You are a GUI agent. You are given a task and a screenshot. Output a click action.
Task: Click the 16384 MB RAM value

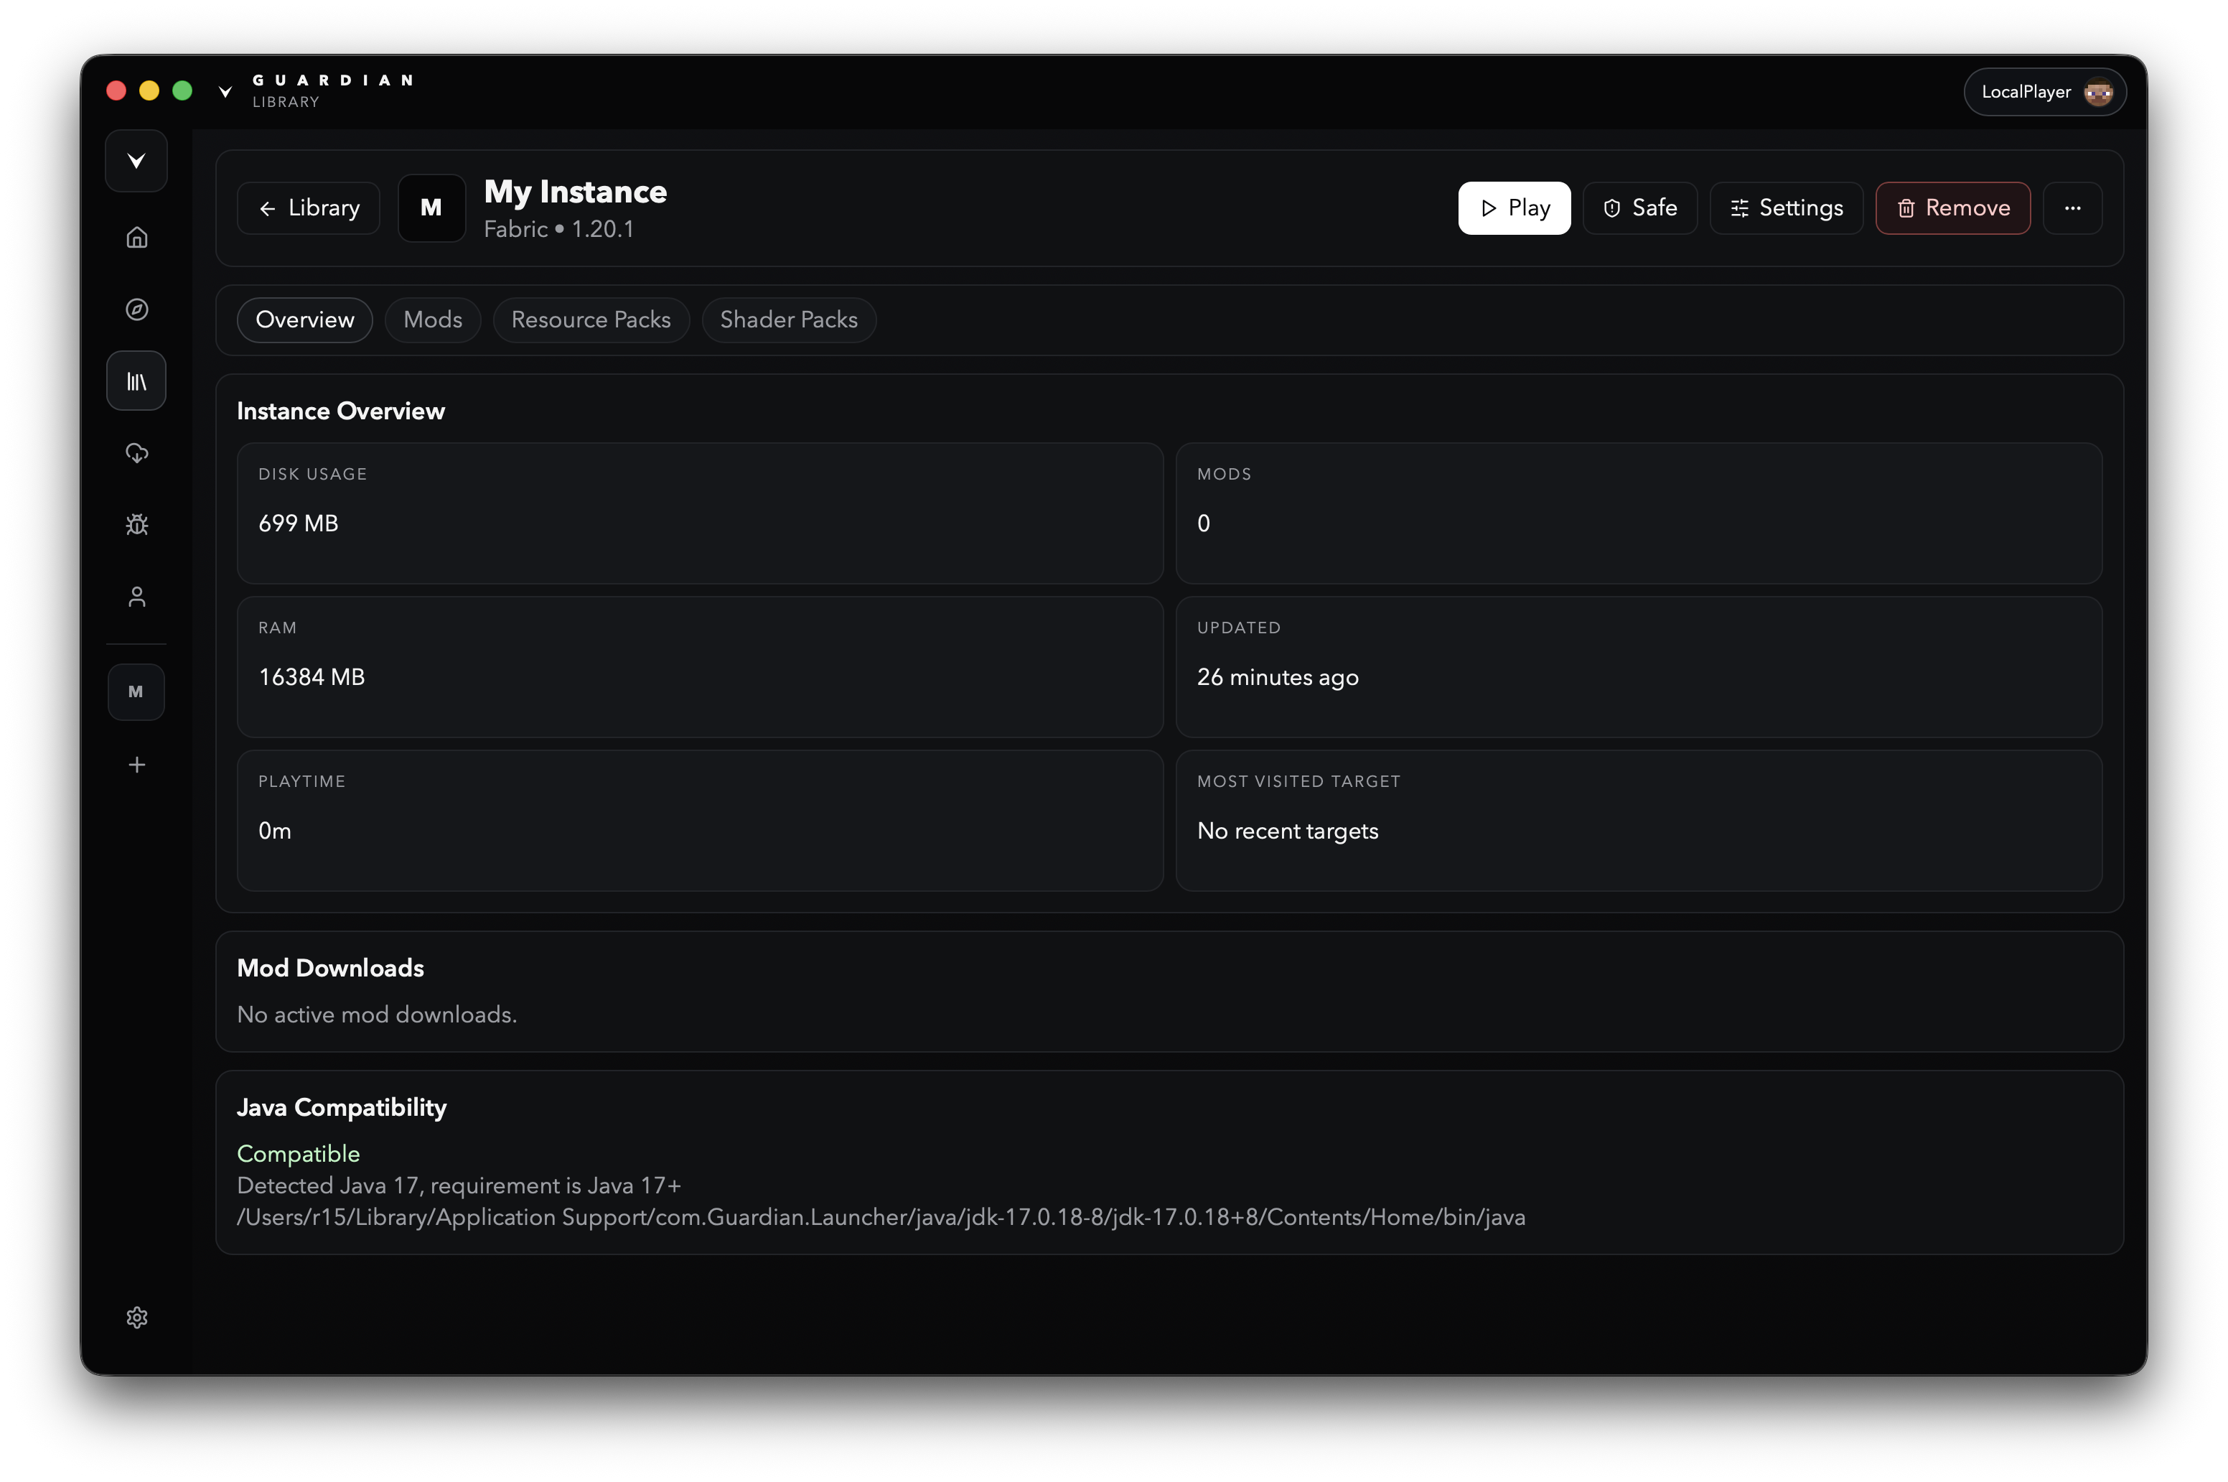click(x=312, y=676)
